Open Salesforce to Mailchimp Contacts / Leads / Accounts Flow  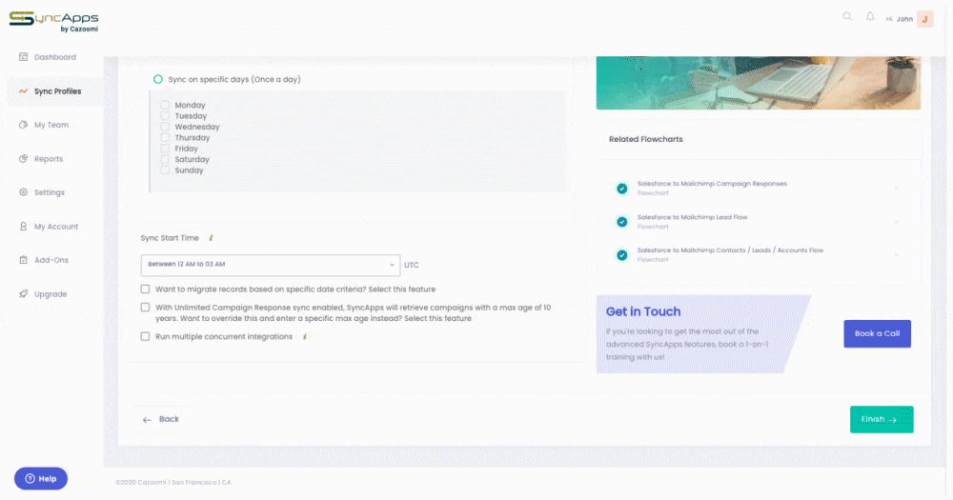point(730,250)
